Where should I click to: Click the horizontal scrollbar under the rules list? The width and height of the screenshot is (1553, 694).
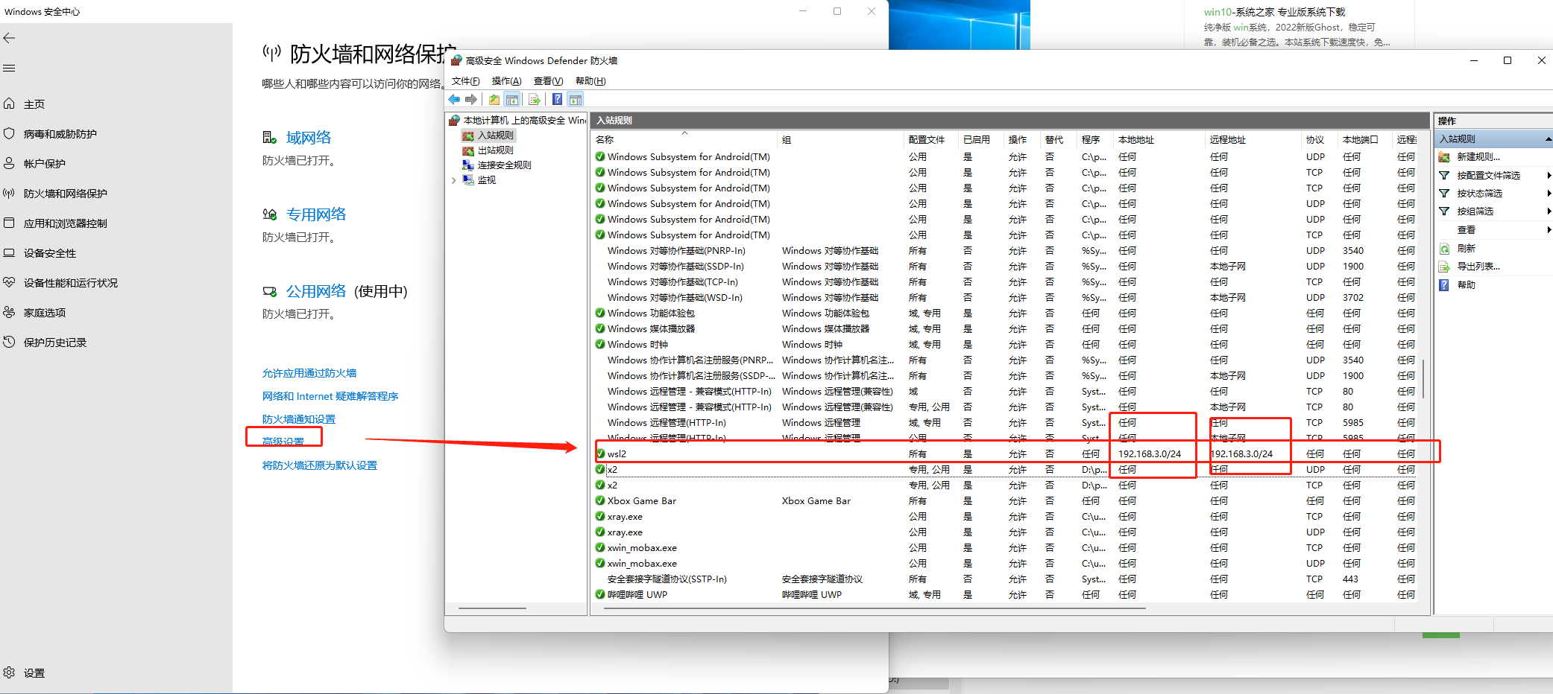coord(875,608)
